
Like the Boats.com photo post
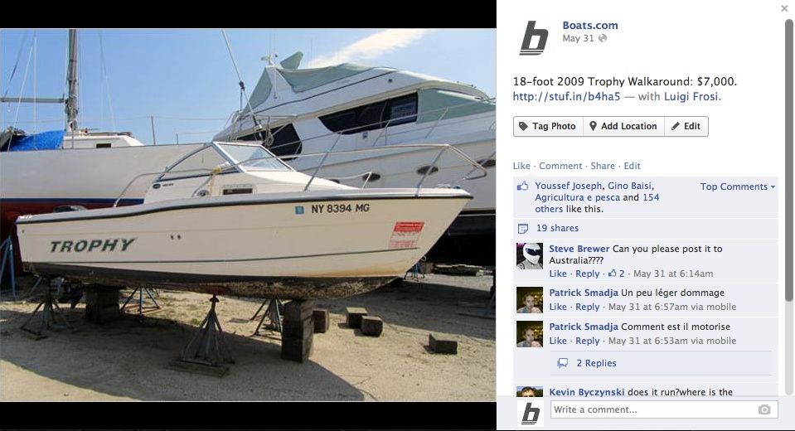tap(521, 166)
